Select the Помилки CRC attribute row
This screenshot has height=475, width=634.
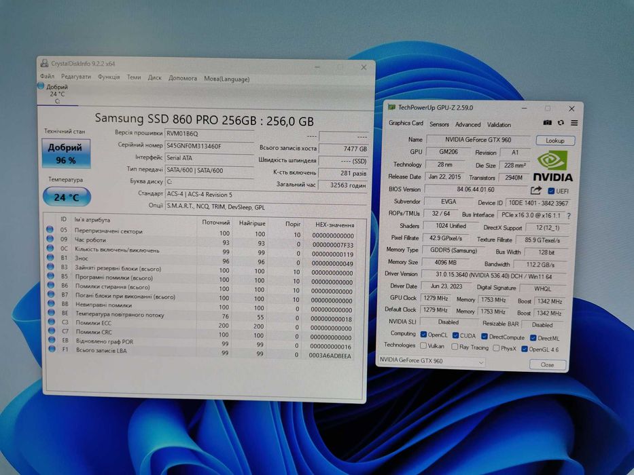(201, 334)
